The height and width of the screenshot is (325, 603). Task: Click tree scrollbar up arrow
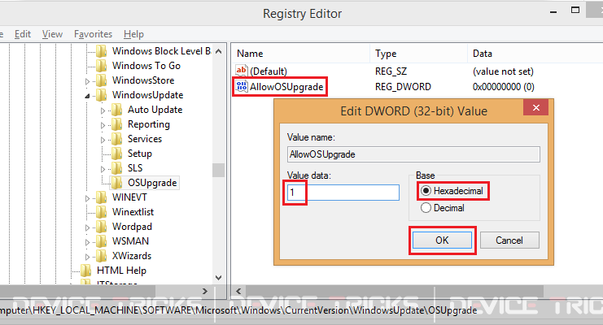218,51
